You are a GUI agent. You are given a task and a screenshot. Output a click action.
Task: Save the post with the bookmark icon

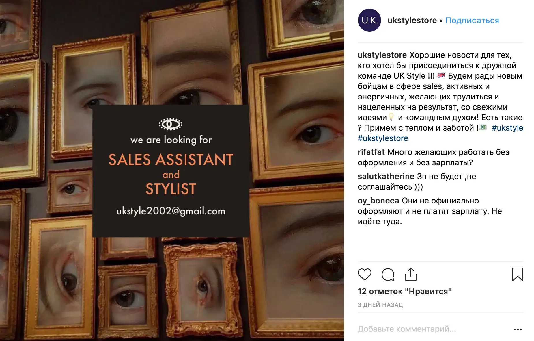coord(518,275)
